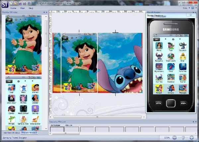Toggle auto-hide pin on Resource Window panel

tap(193, 121)
